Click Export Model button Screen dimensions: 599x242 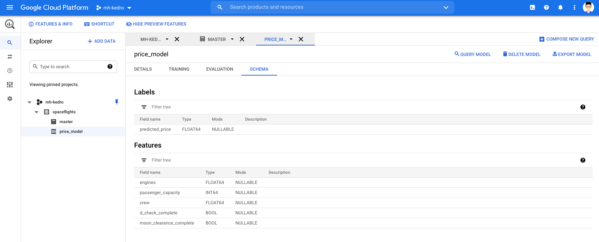(x=572, y=54)
